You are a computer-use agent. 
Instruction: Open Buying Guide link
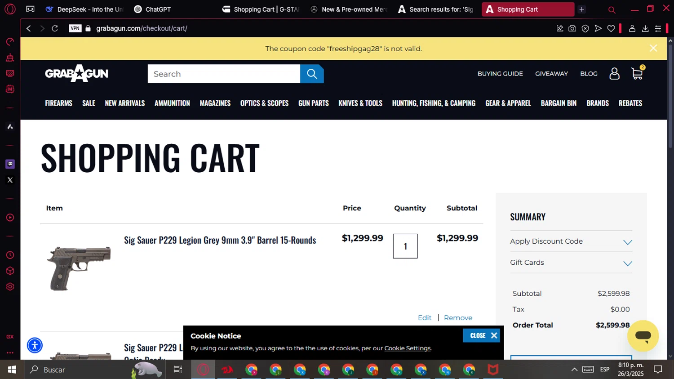pos(500,74)
